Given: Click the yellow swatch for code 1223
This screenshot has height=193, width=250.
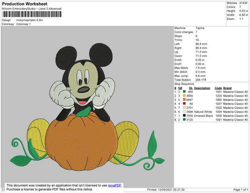Looking at the screenshot, I should (x=184, y=96).
